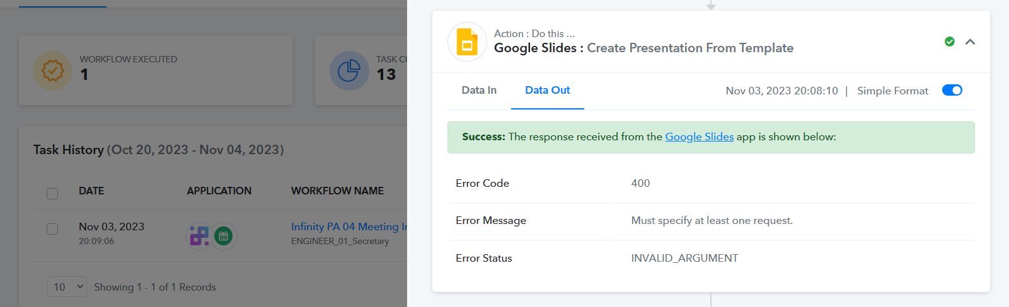
Task: Click the green success checkmark icon
Action: [950, 42]
